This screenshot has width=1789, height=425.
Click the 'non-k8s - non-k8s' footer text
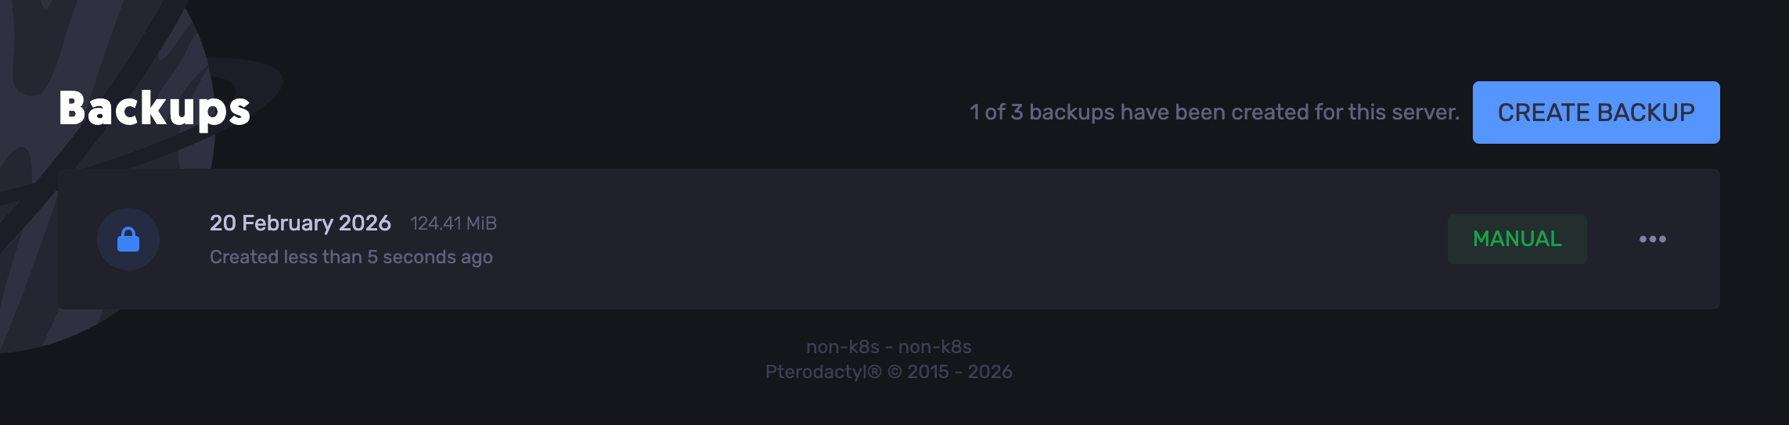(x=888, y=347)
